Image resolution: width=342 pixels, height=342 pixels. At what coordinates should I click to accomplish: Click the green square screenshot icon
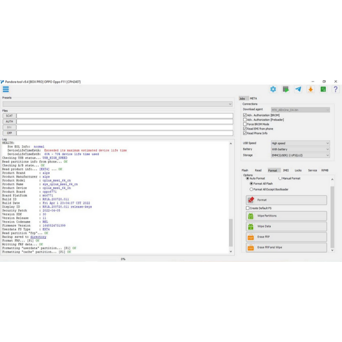[x=323, y=89]
